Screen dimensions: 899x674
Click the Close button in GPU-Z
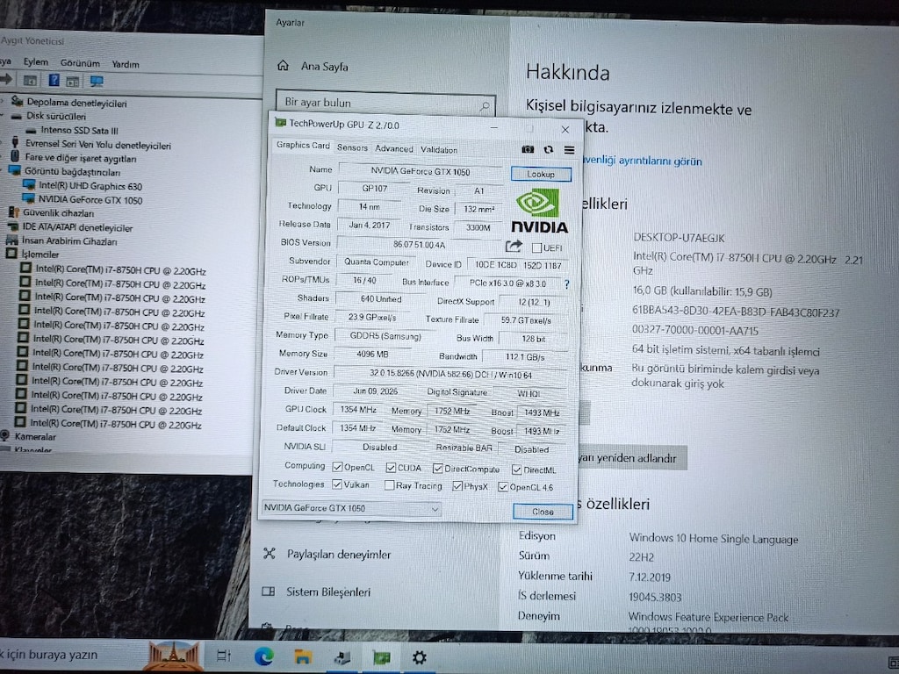pos(543,512)
